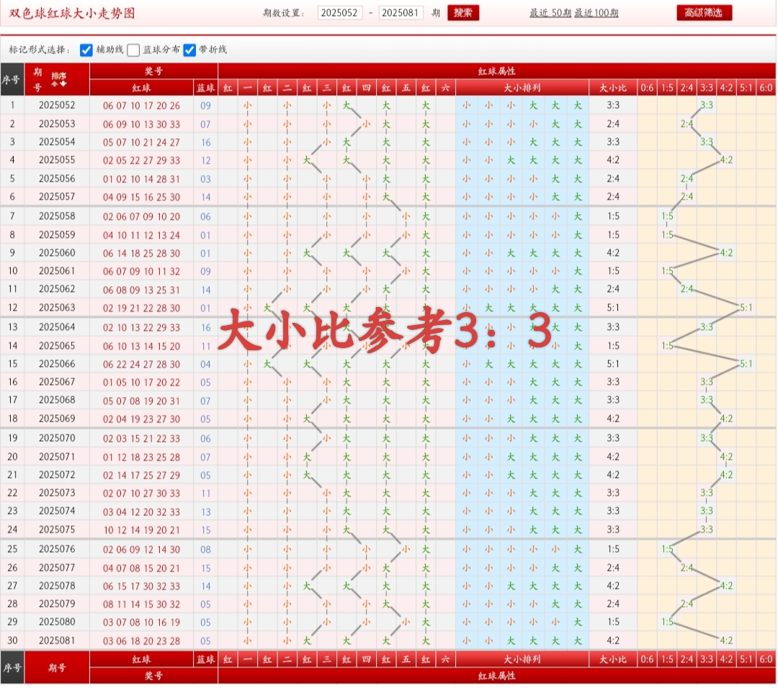
Task: Click trend marker 2:4 in row 2025077
Action: pyautogui.click(x=687, y=568)
